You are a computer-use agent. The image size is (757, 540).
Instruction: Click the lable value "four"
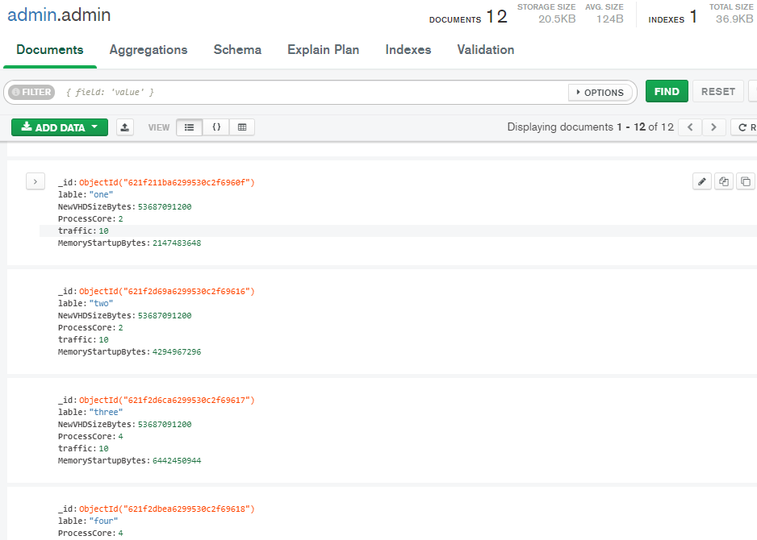(103, 521)
